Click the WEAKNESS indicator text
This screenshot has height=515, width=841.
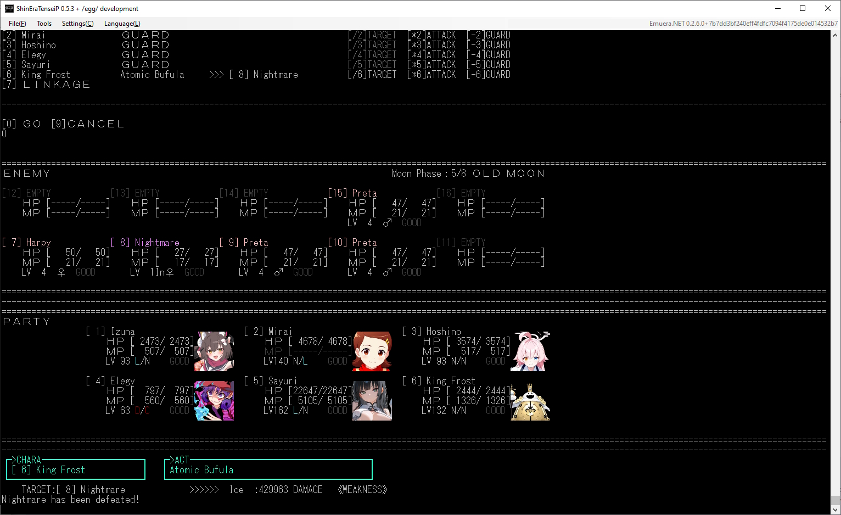363,490
